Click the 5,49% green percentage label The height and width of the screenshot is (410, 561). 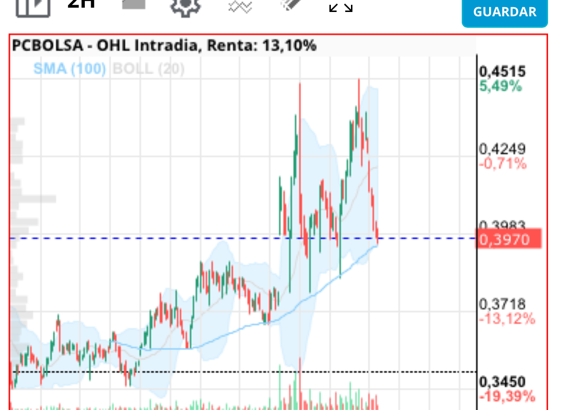501,87
